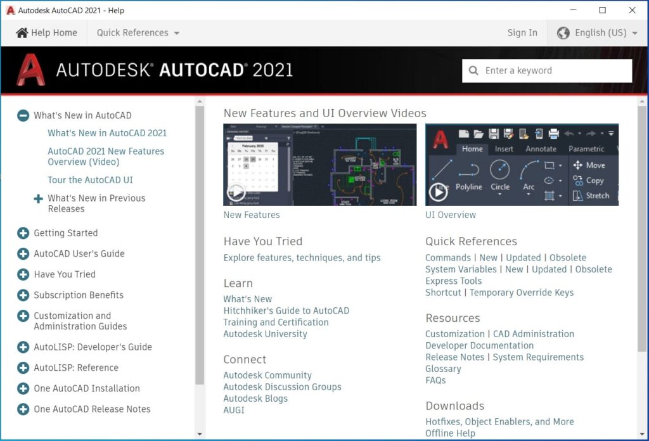Collapse What's New in AutoCAD section
This screenshot has width=649, height=441.
click(23, 115)
